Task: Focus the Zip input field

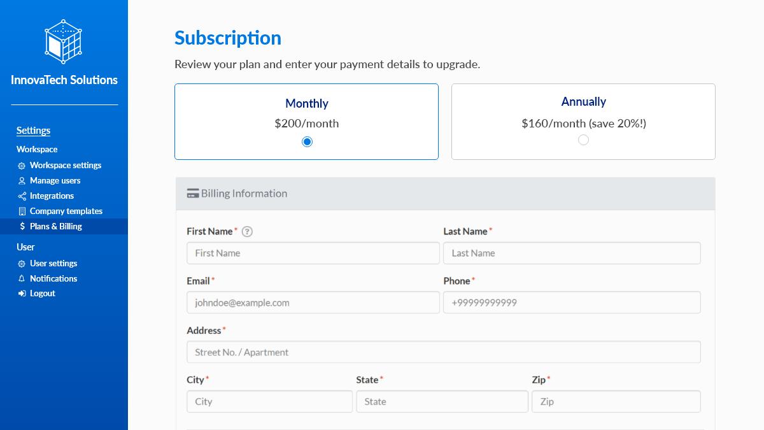Action: click(616, 401)
